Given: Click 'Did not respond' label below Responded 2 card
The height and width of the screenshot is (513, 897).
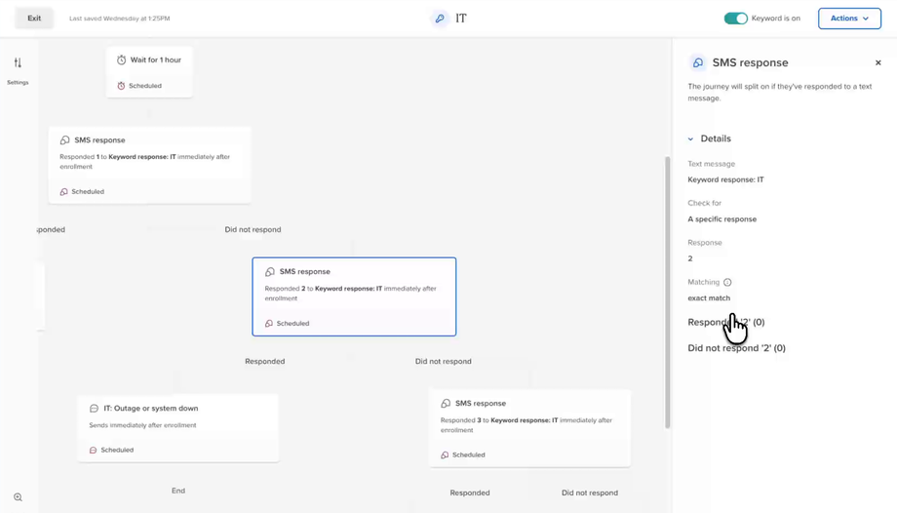Looking at the screenshot, I should tap(444, 361).
